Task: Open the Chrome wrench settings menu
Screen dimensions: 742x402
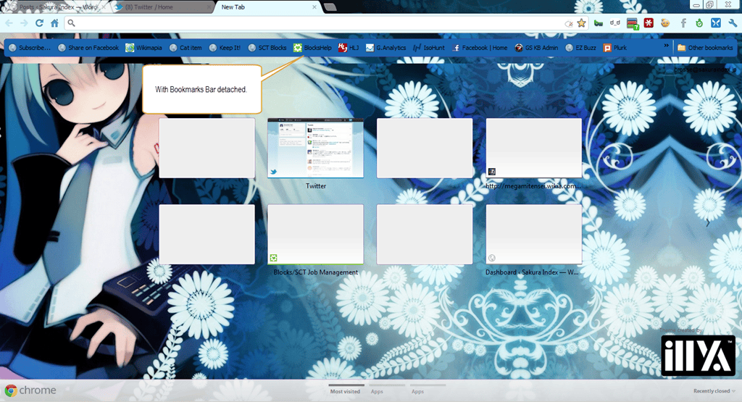Action: click(733, 22)
